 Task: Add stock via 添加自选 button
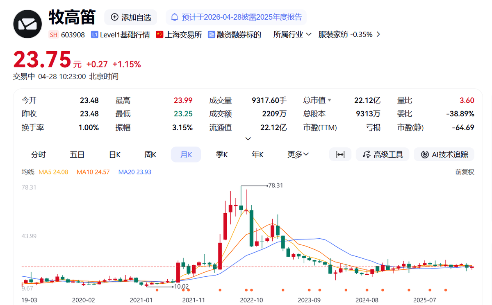131,17
